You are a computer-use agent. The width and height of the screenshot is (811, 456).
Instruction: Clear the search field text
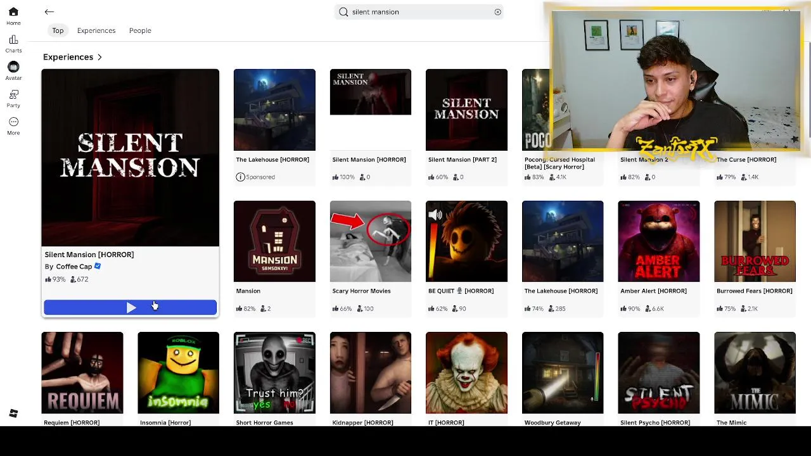pos(497,11)
